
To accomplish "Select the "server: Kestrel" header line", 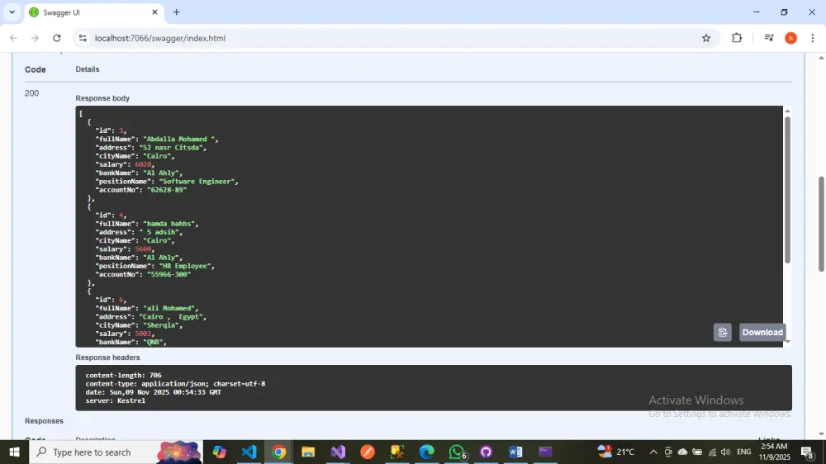I will coord(116,400).
